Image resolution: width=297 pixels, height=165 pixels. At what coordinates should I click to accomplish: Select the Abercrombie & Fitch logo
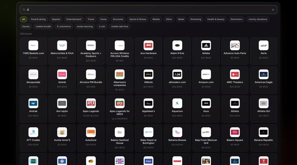[62, 46]
